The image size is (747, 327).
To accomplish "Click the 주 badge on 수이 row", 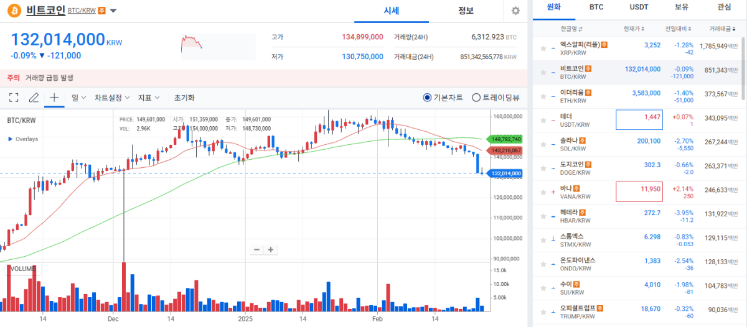I will click(x=577, y=284).
